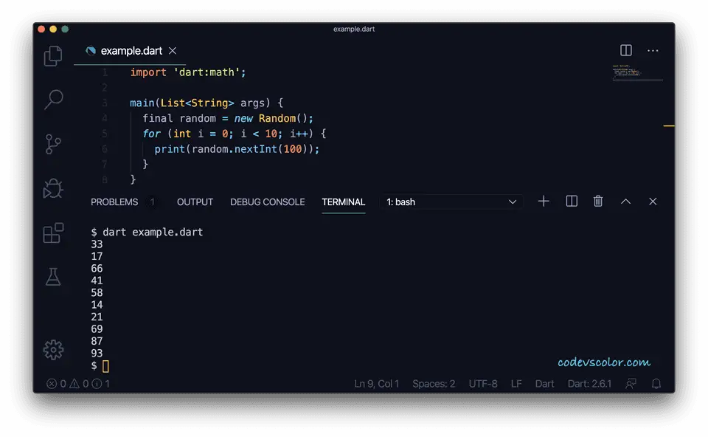This screenshot has height=437, width=708.
Task: Open the Test flask icon in the sidebar
Action: 53,277
